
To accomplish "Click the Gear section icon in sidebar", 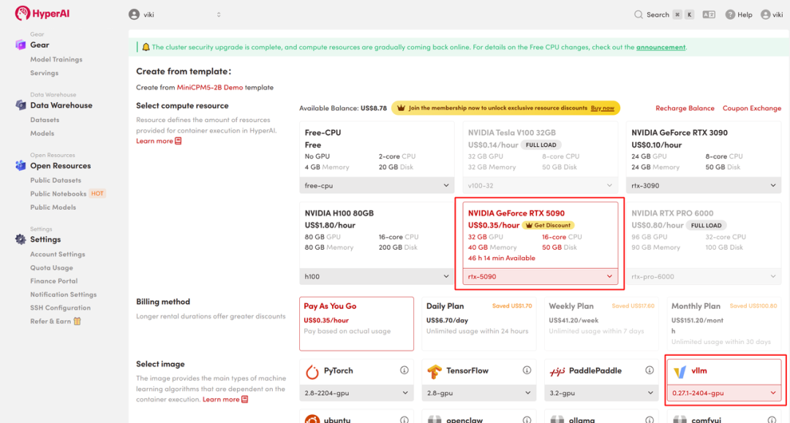I will click(x=20, y=45).
